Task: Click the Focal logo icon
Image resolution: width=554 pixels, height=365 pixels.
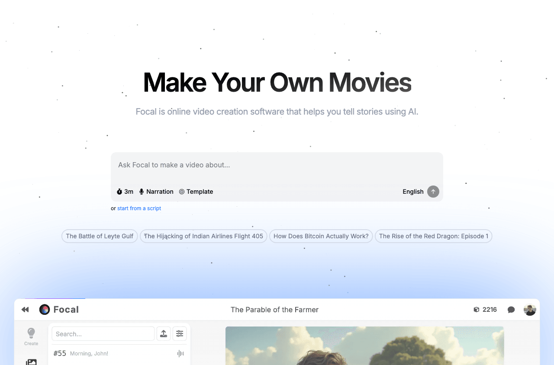Action: (45, 310)
